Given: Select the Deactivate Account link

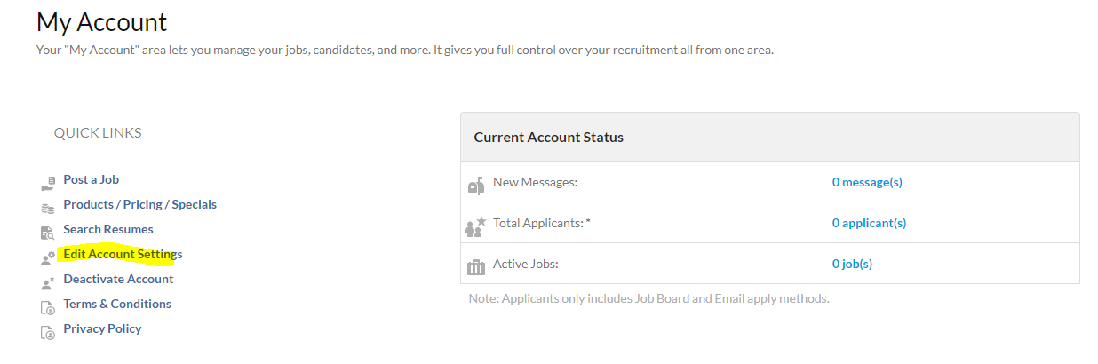Looking at the screenshot, I should pos(118,279).
